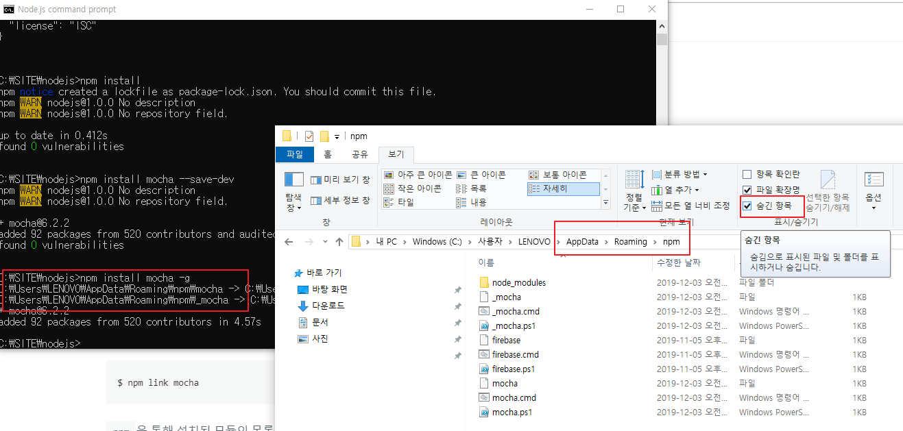The image size is (903, 431).
Task: Click 내 PC in address bar
Action: [x=386, y=242]
